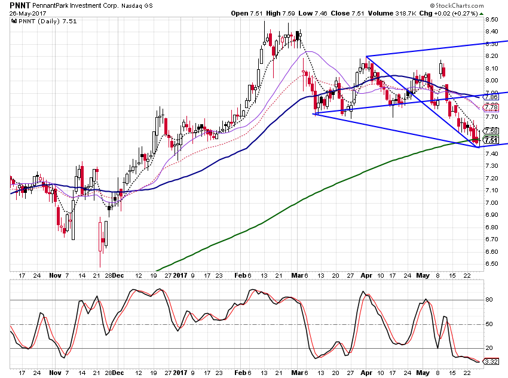The height and width of the screenshot is (378, 508).
Task: Click the 3.32 stochastic value tag
Action: point(491,361)
